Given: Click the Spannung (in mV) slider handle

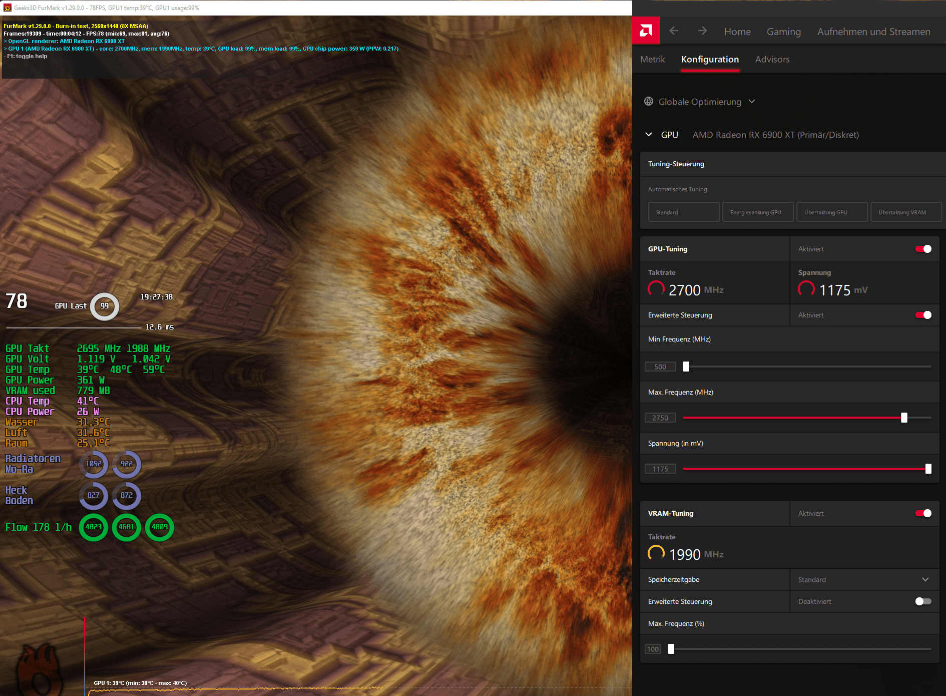Looking at the screenshot, I should point(928,469).
